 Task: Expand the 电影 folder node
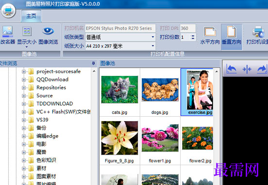click(x=24, y=144)
